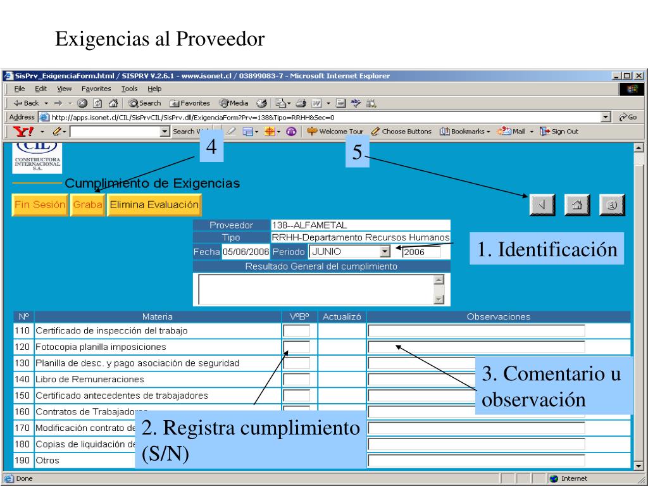Screen dimensions: 648x486
Task: Open Welcome Tour in Yahoo toolbar
Action: pyautogui.click(x=335, y=132)
